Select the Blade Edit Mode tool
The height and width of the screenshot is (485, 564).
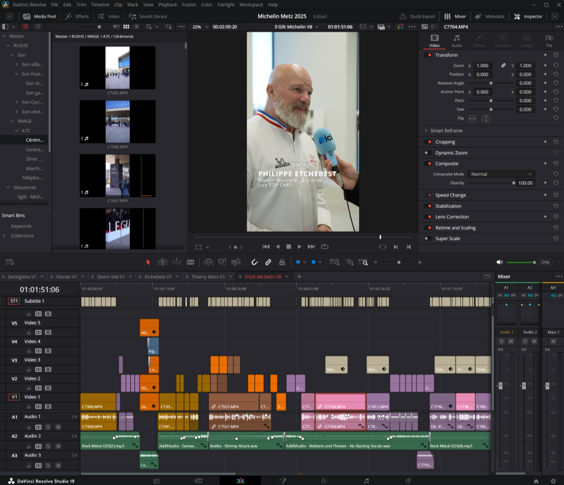coord(190,262)
